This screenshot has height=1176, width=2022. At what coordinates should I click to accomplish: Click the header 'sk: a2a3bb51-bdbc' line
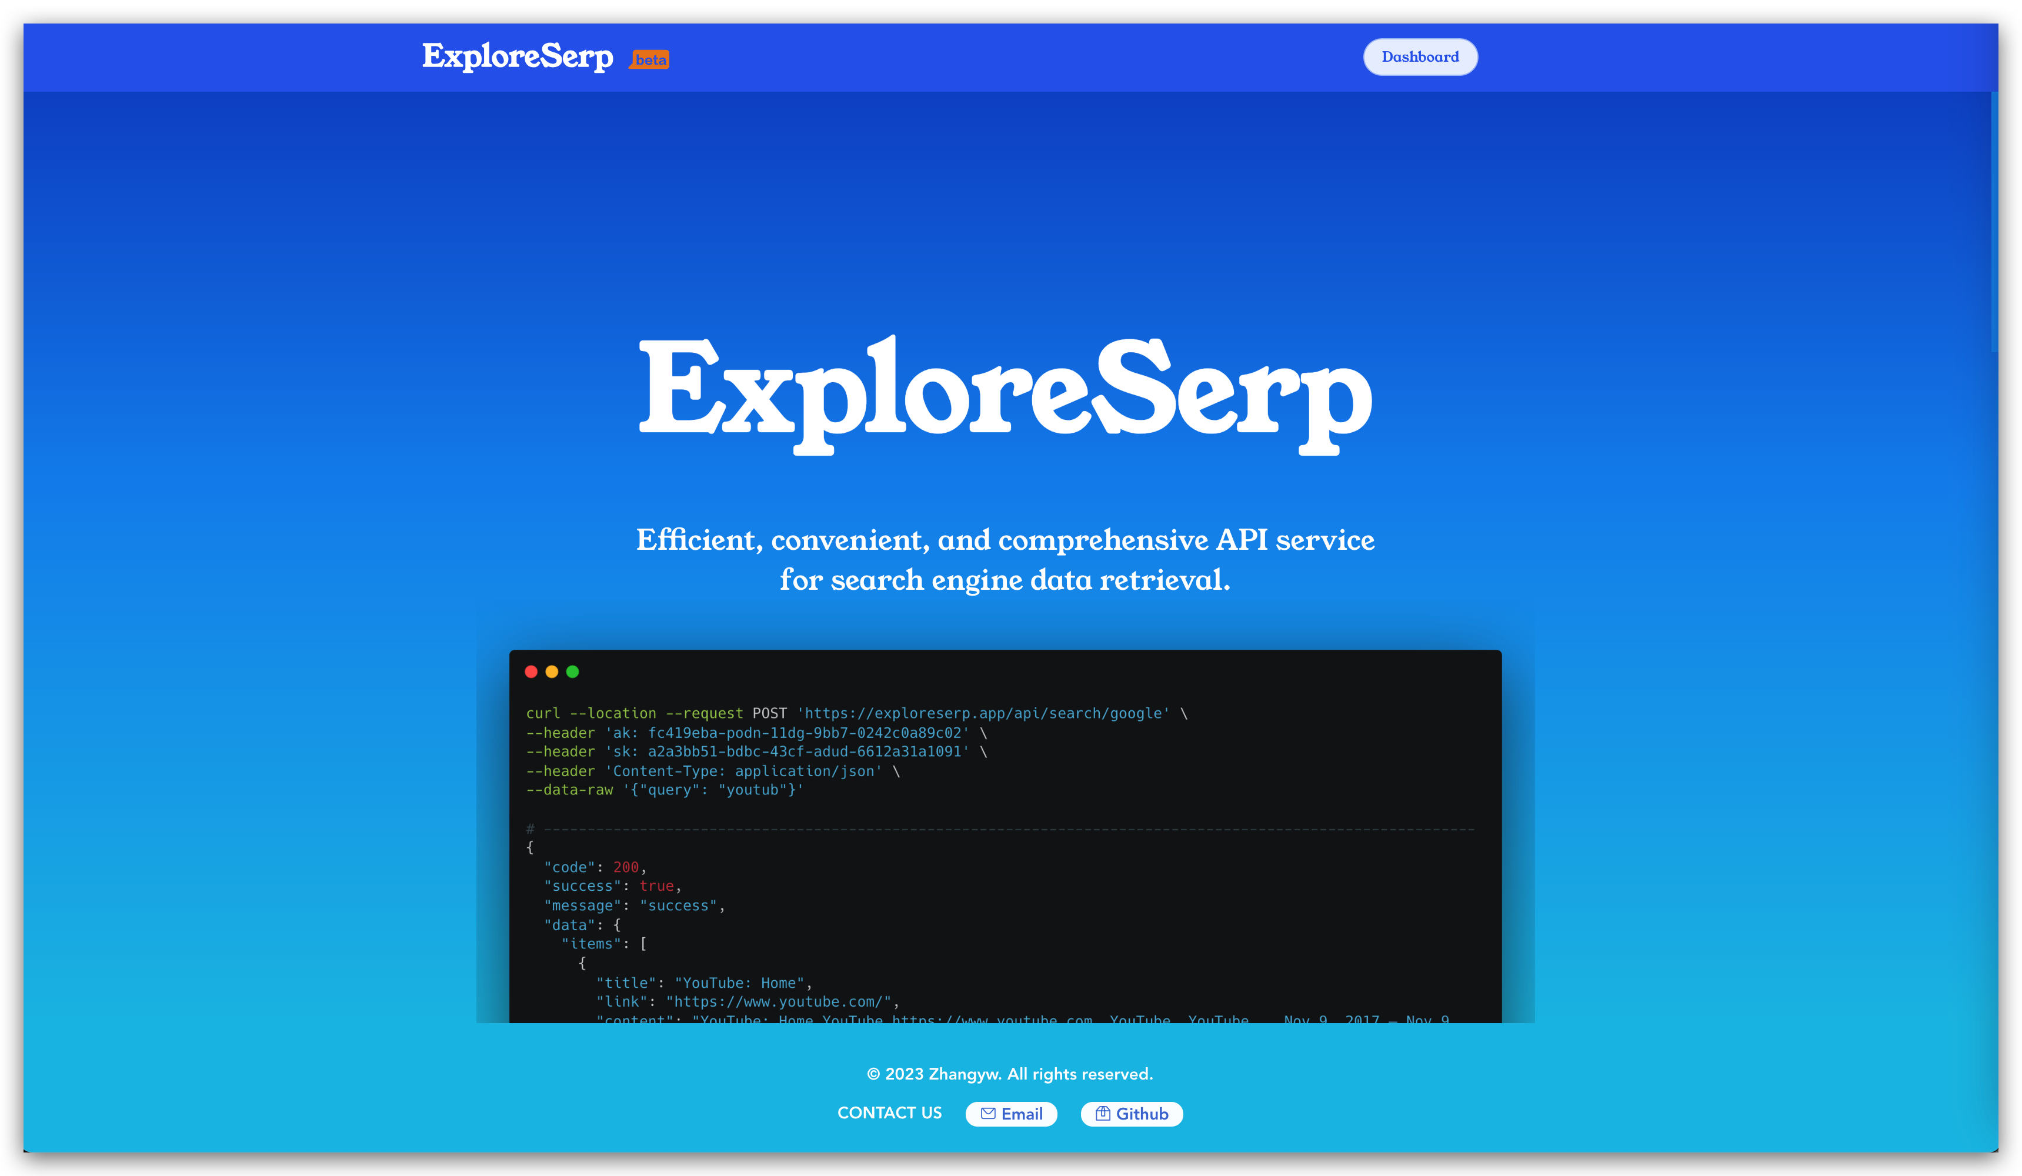(757, 751)
